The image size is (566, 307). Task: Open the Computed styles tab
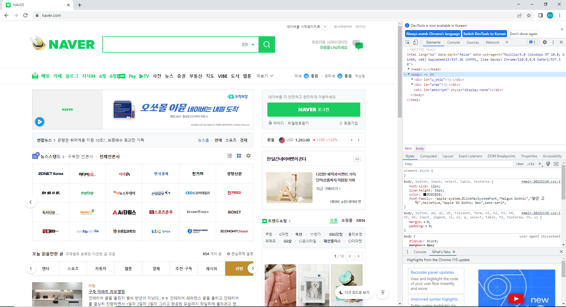point(428,156)
